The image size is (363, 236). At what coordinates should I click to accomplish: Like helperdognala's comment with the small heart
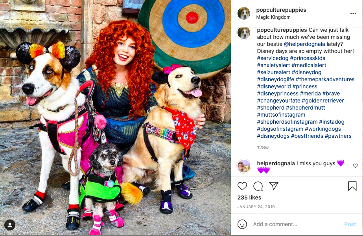point(356,165)
